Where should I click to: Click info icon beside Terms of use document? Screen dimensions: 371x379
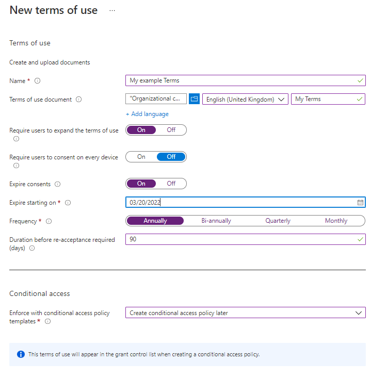pyautogui.click(x=78, y=100)
